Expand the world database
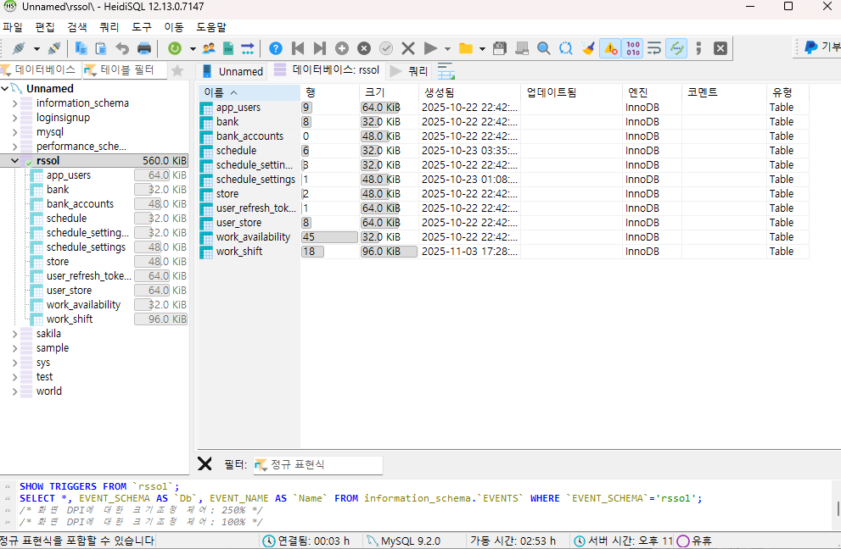This screenshot has height=549, width=841. coord(15,391)
